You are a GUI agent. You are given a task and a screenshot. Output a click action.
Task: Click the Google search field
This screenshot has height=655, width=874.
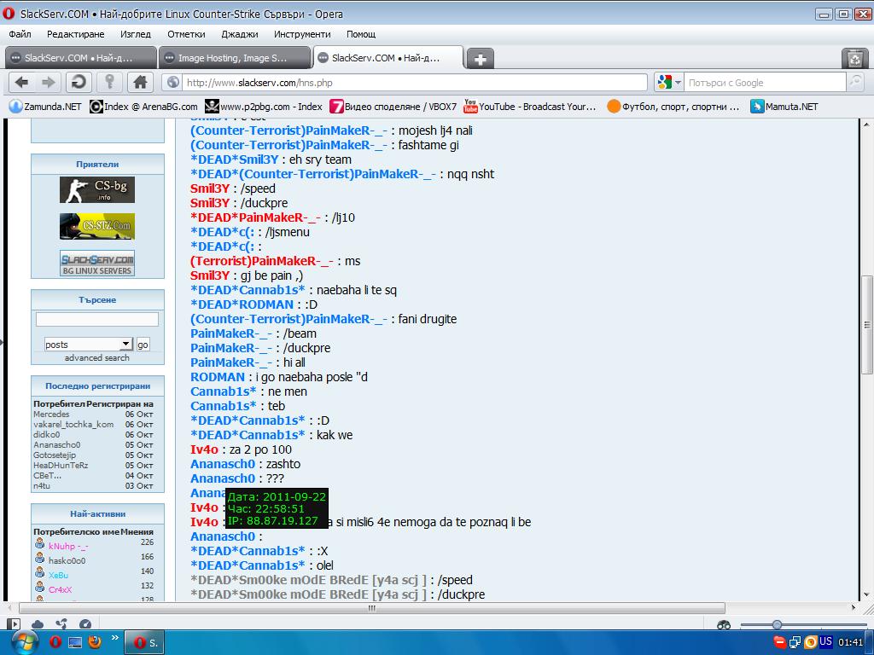[765, 83]
